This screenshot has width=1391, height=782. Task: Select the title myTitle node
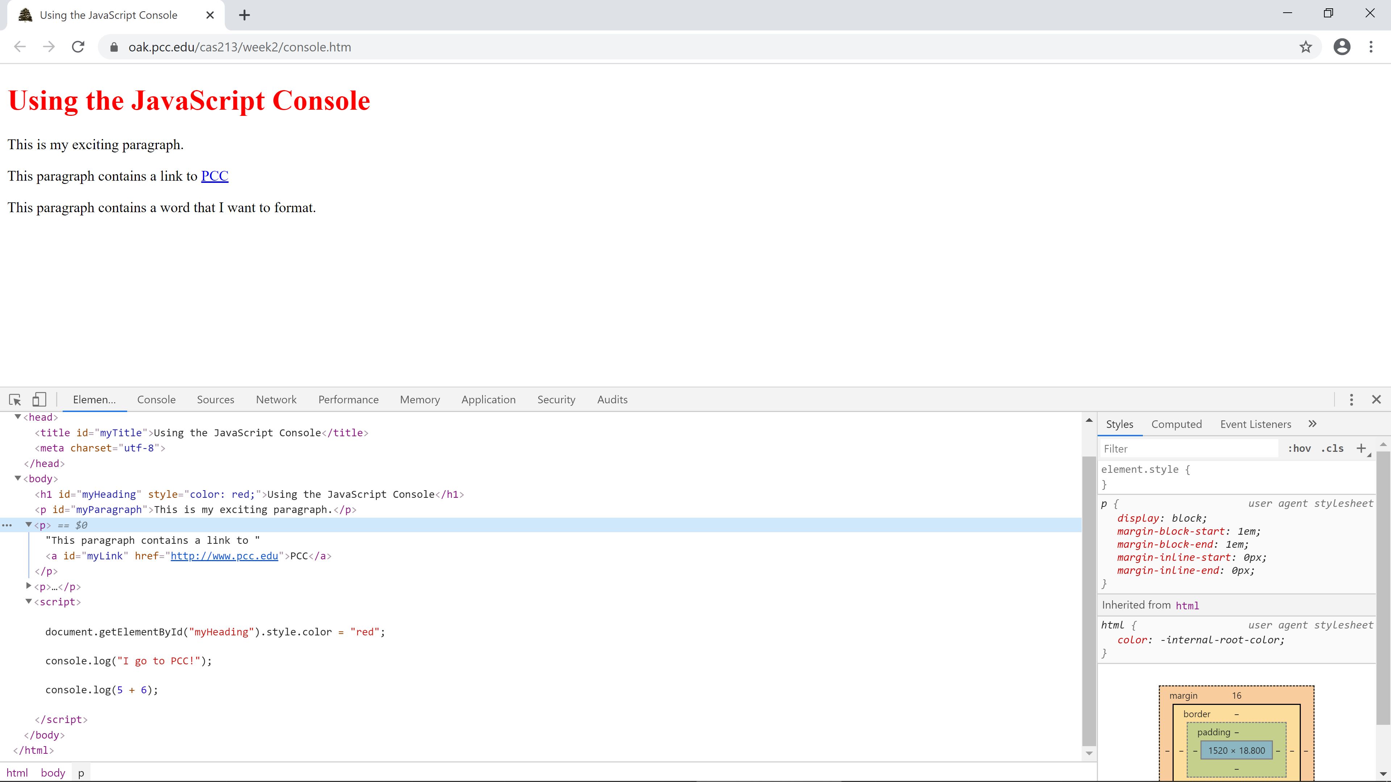pyautogui.click(x=201, y=433)
